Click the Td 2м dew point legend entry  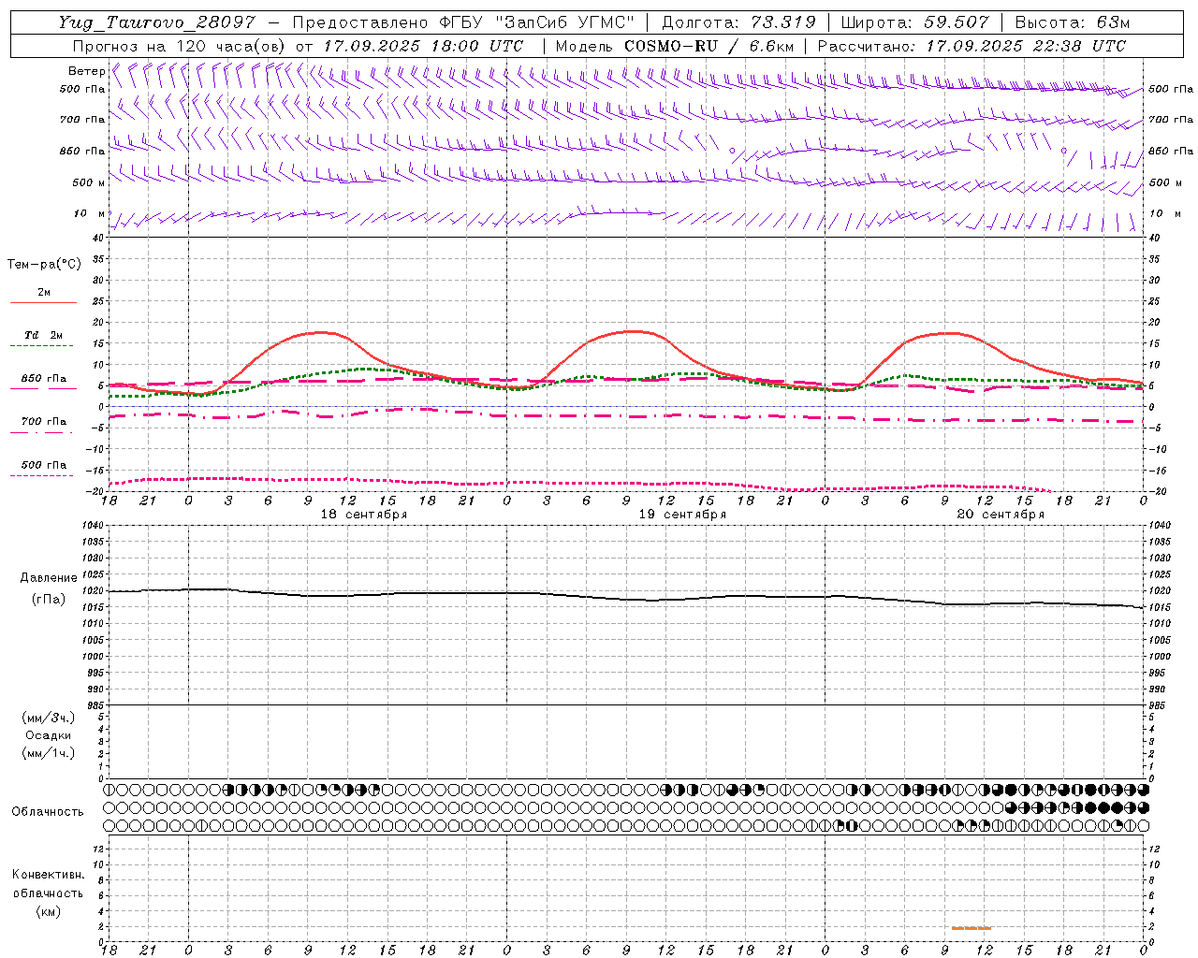coord(44,335)
